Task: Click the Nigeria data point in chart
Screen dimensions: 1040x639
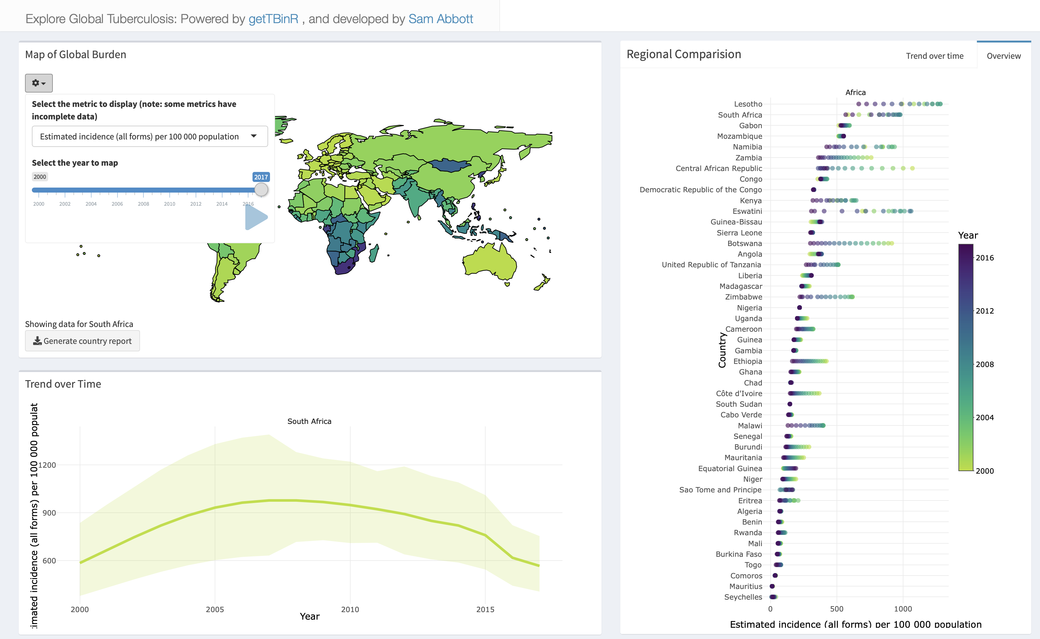Action: [799, 308]
